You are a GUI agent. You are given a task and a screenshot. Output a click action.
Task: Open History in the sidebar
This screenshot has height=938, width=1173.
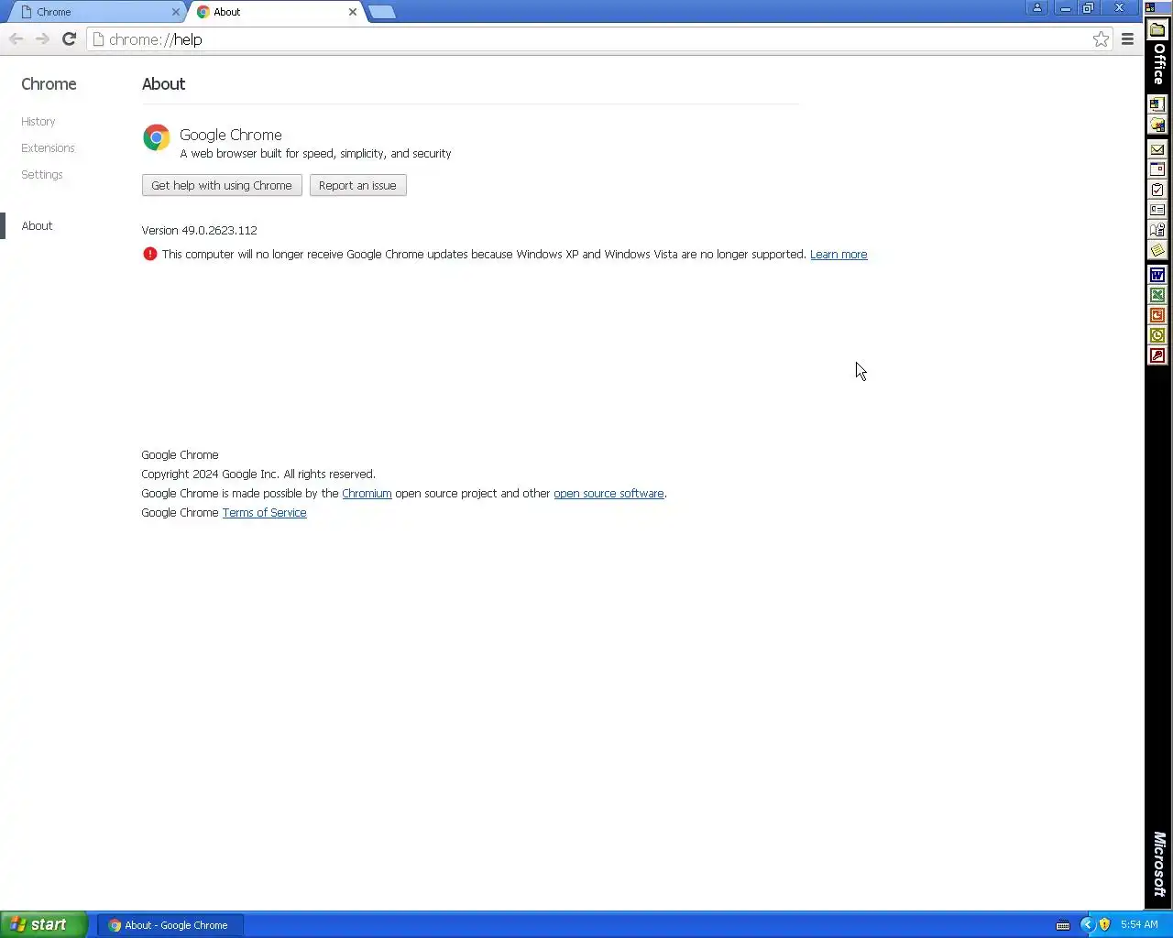point(38,121)
